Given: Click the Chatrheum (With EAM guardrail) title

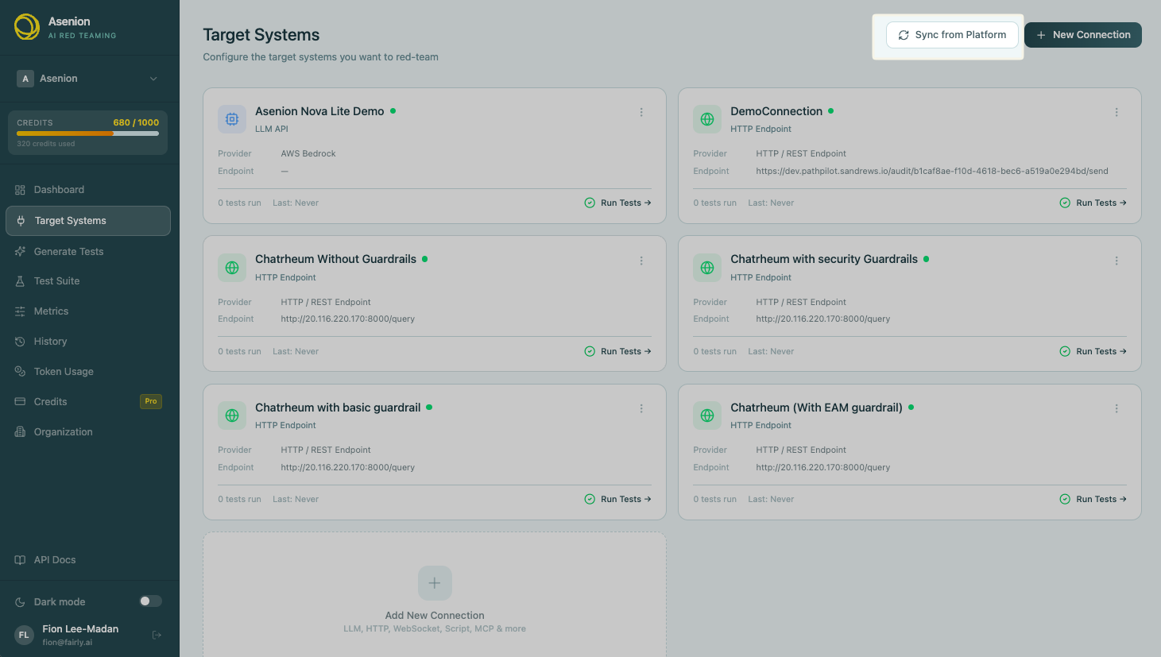Looking at the screenshot, I should coord(816,408).
